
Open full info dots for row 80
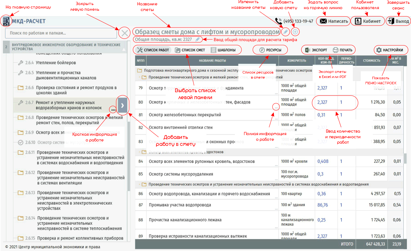point(276,108)
